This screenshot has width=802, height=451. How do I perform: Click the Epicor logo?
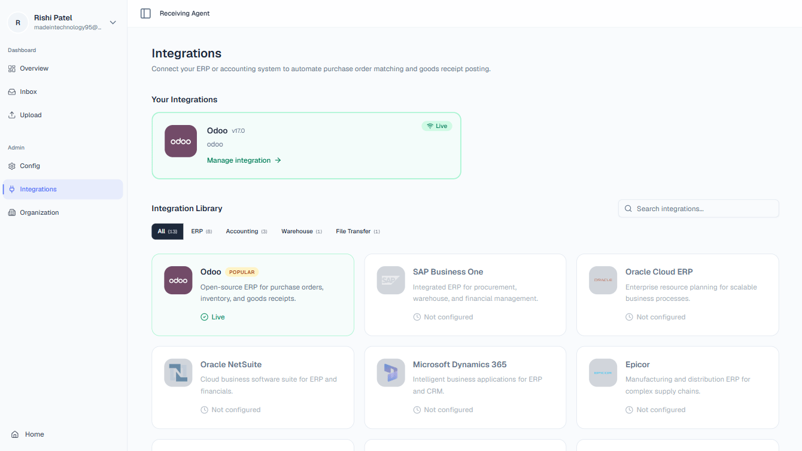coord(603,373)
